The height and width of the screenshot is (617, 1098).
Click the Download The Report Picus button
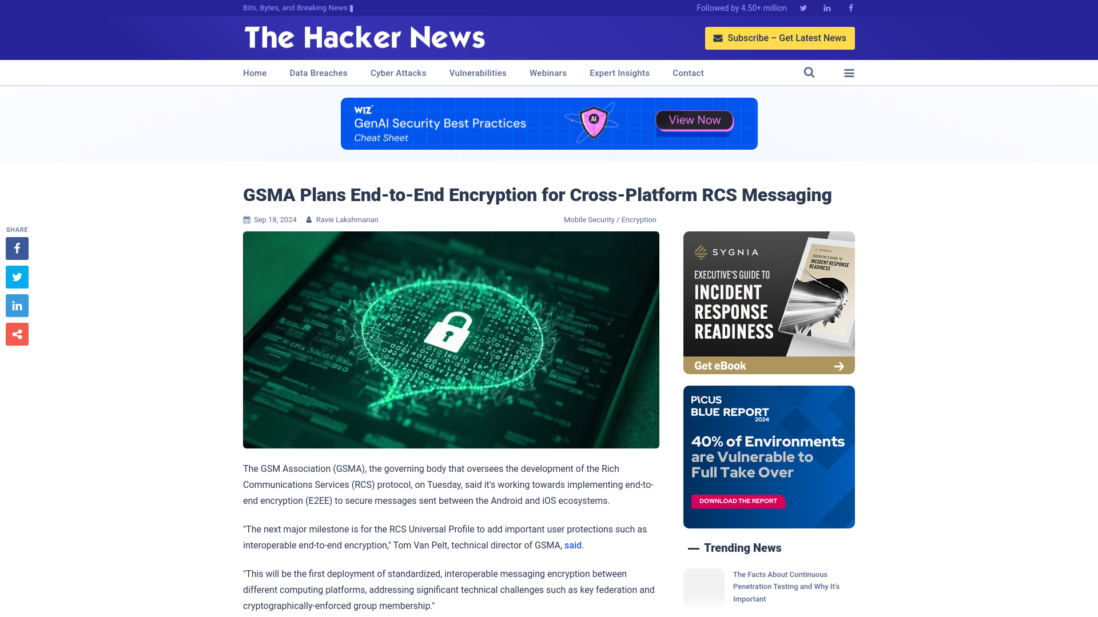pyautogui.click(x=738, y=501)
